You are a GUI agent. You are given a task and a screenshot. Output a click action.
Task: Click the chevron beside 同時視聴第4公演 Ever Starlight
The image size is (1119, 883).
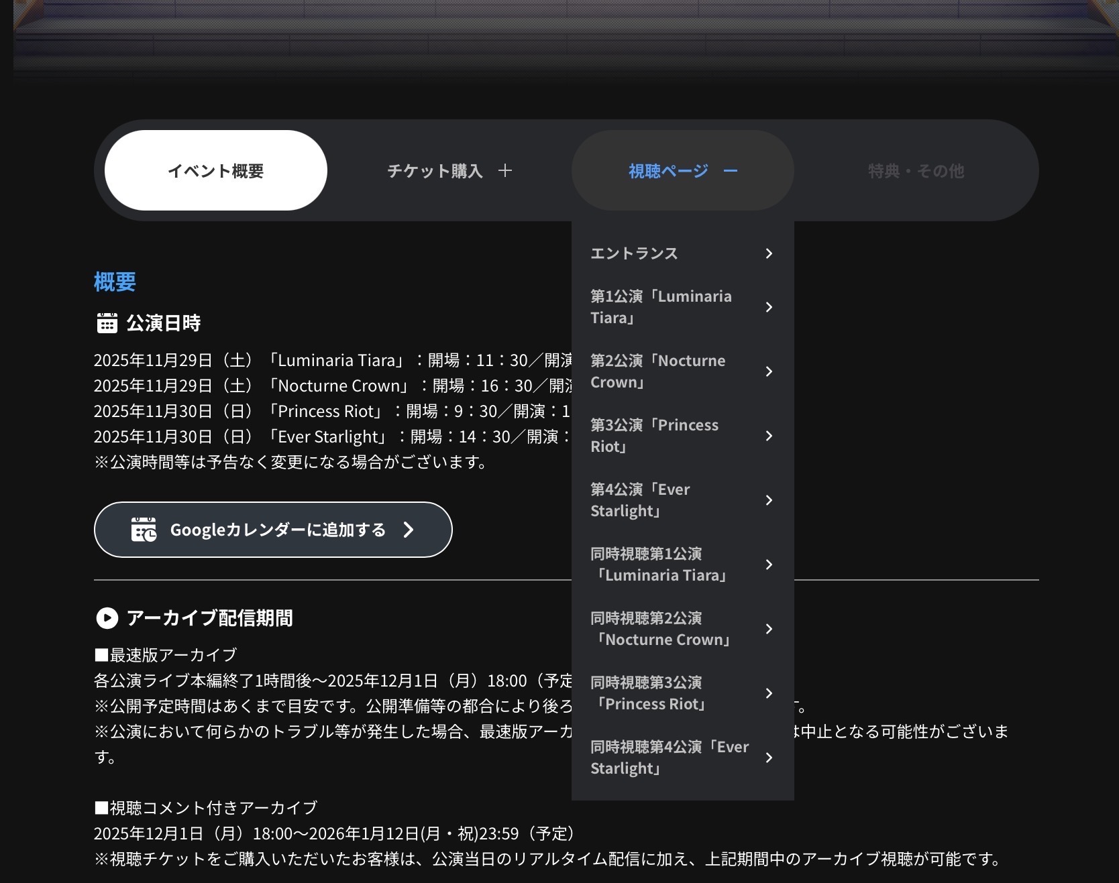(x=769, y=758)
